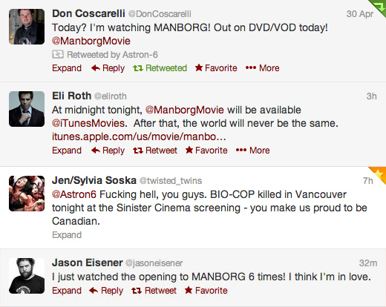Screen dimensions: 386x307
Task: Open the itunes.apple.com movie link
Action: 139,136
